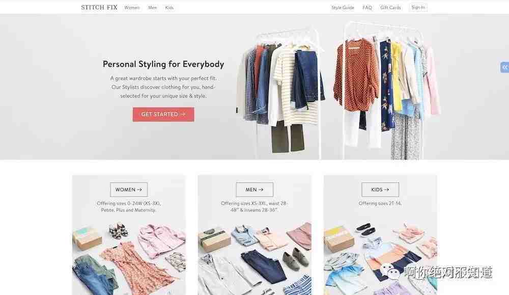The width and height of the screenshot is (509, 295).
Task: Select the MEN arrow button
Action: click(x=254, y=190)
